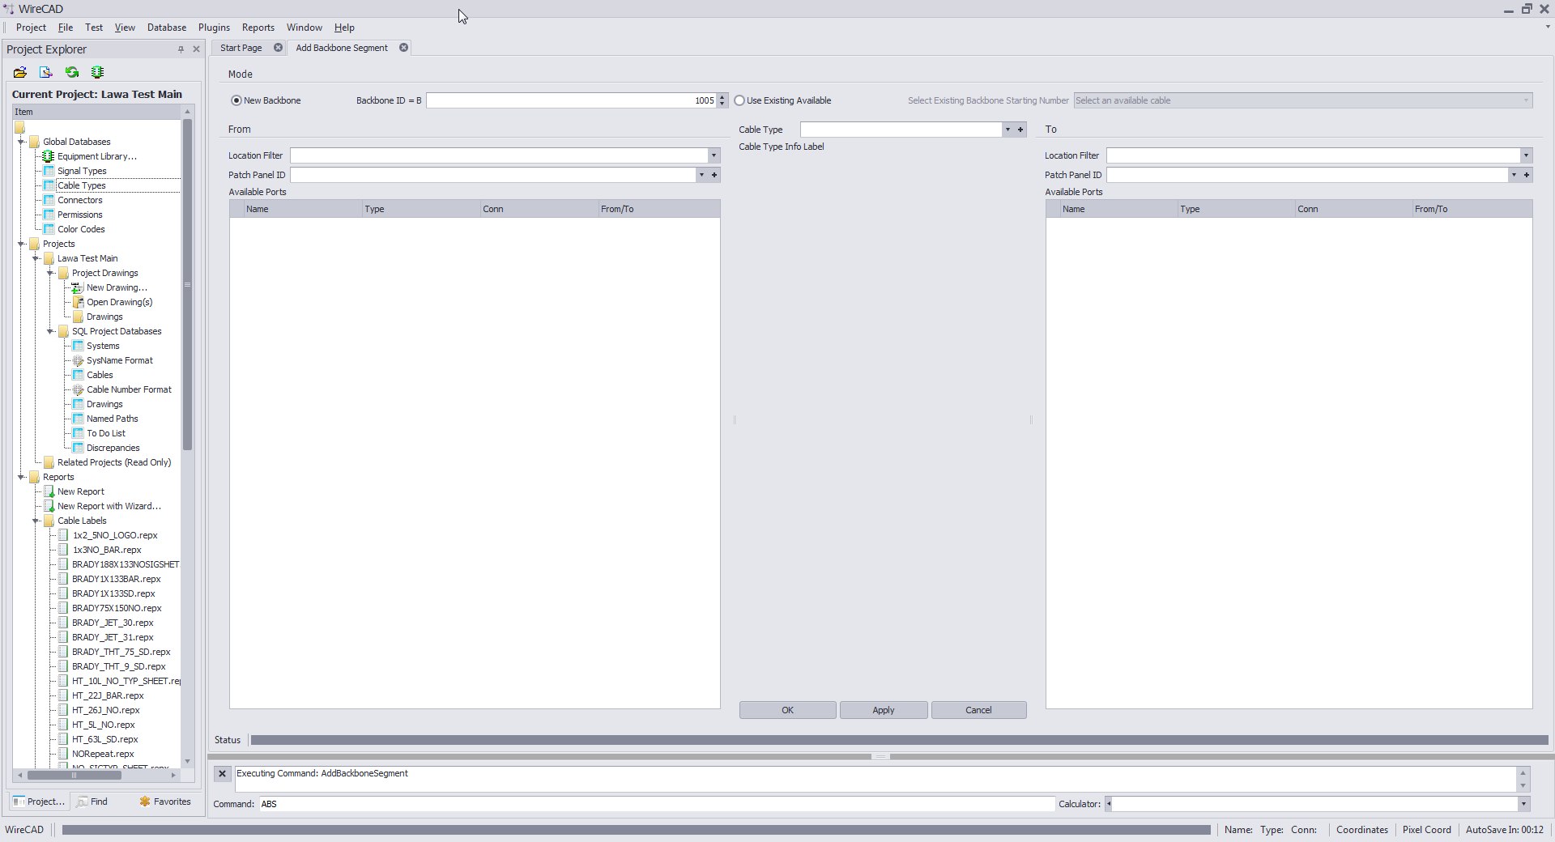The height and width of the screenshot is (842, 1555).
Task: Add new To patch panel plus button
Action: (1527, 175)
